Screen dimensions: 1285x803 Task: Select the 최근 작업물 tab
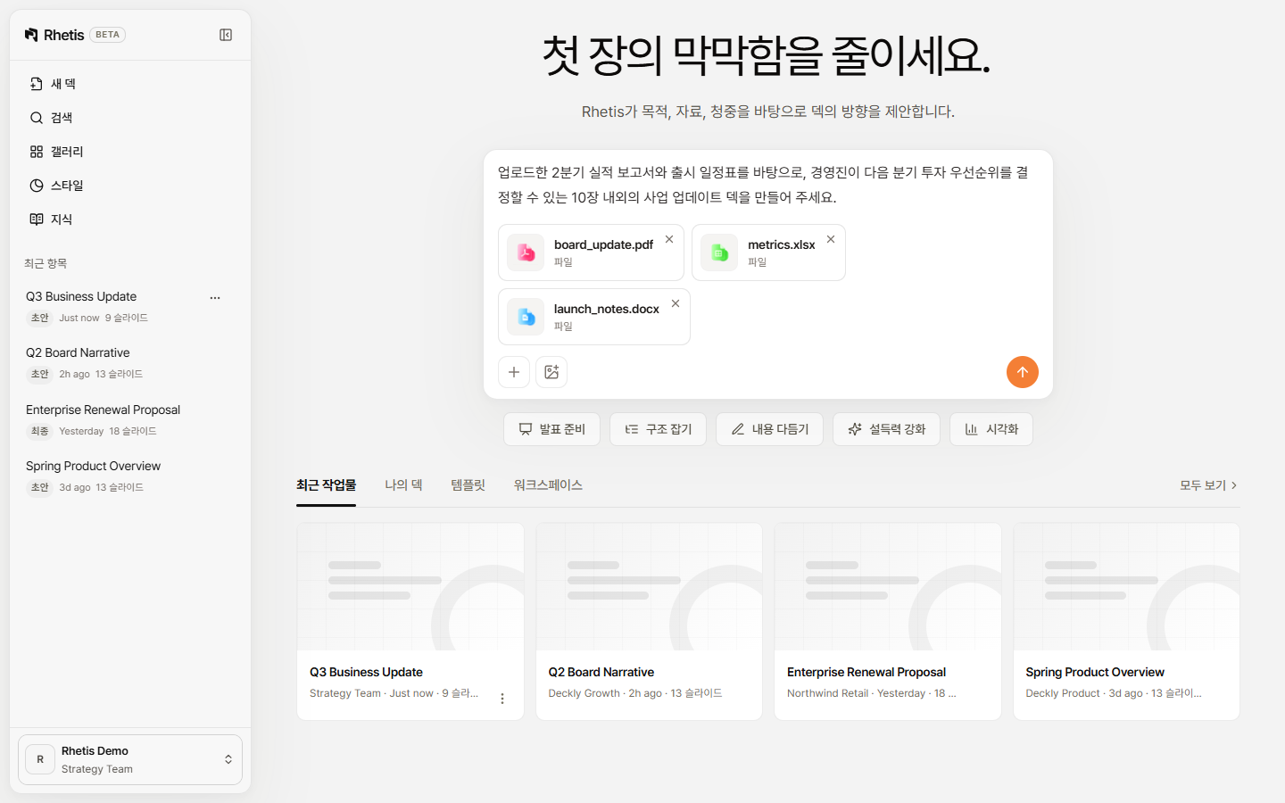point(326,485)
